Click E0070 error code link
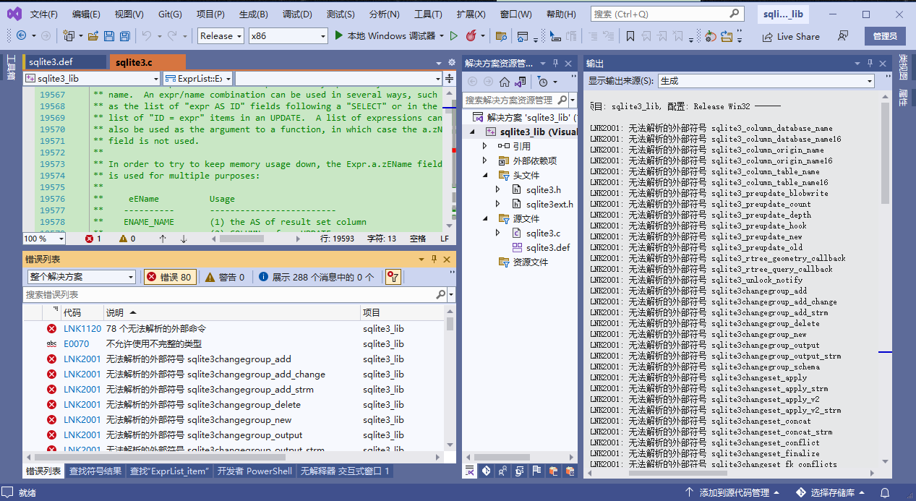 pyautogui.click(x=77, y=343)
